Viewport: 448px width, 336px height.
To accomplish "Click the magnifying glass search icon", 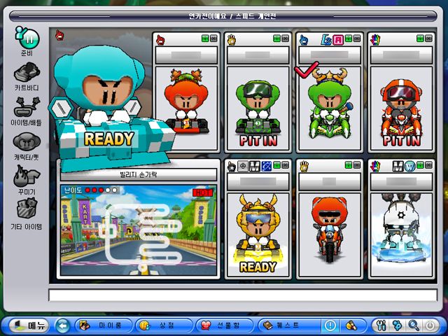I will pos(414,325).
